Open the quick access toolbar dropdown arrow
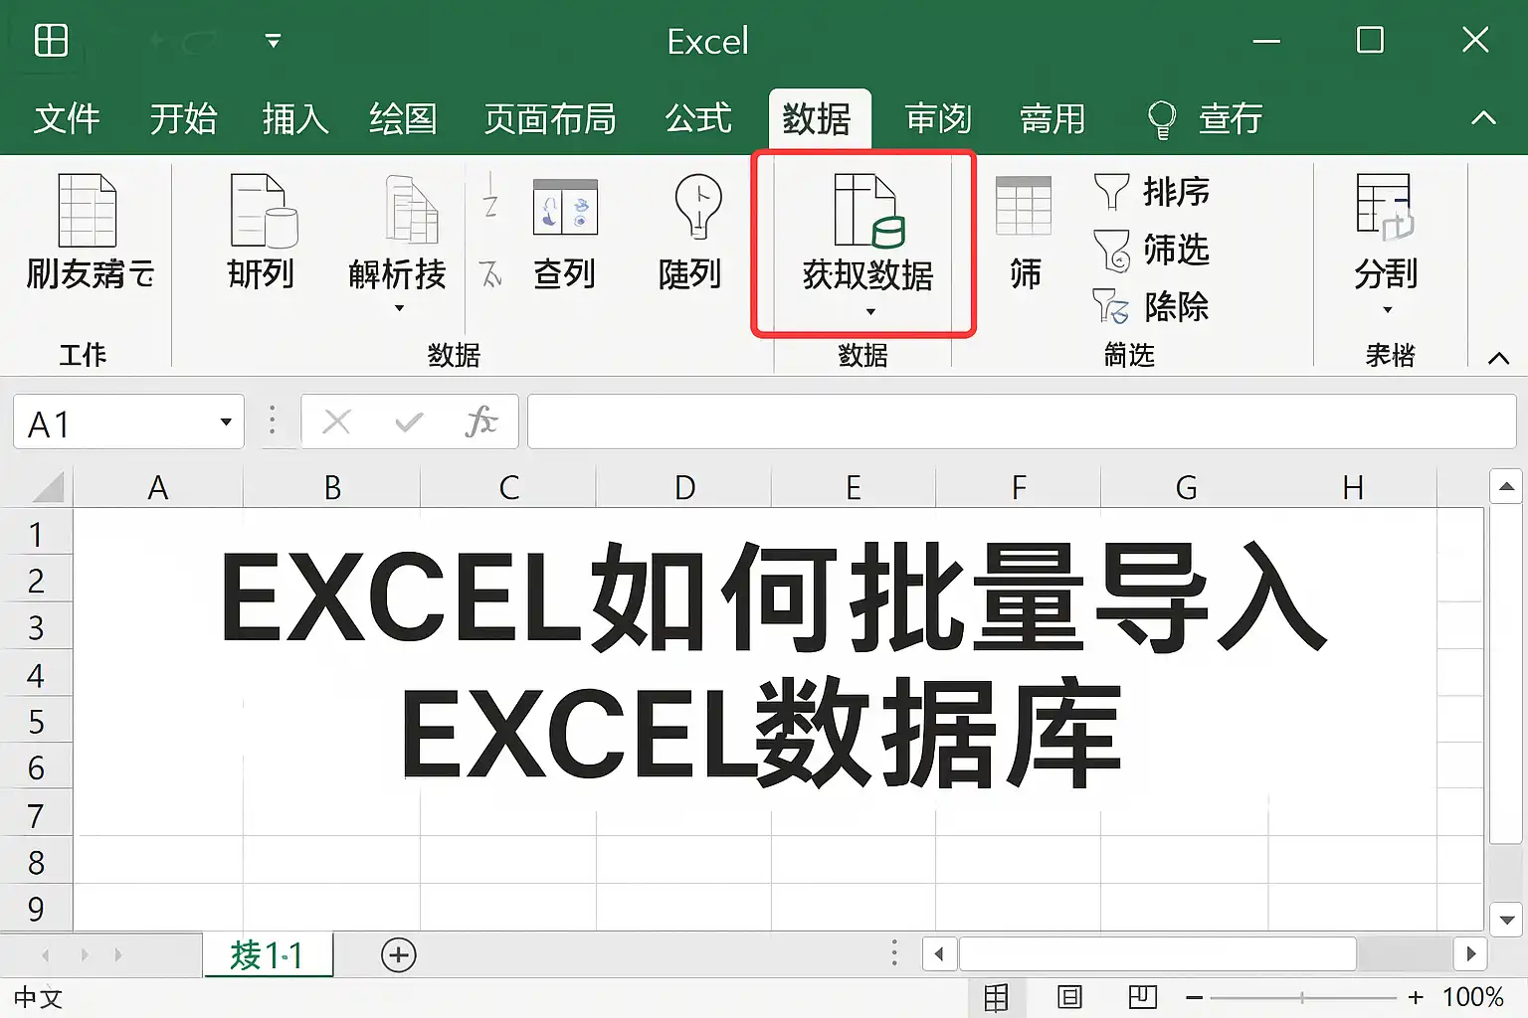The width and height of the screenshot is (1528, 1018). tap(273, 41)
